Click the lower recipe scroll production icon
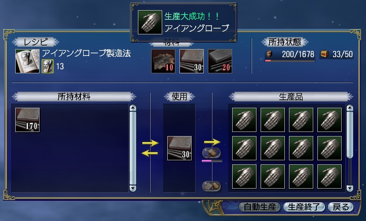 (x=211, y=186)
